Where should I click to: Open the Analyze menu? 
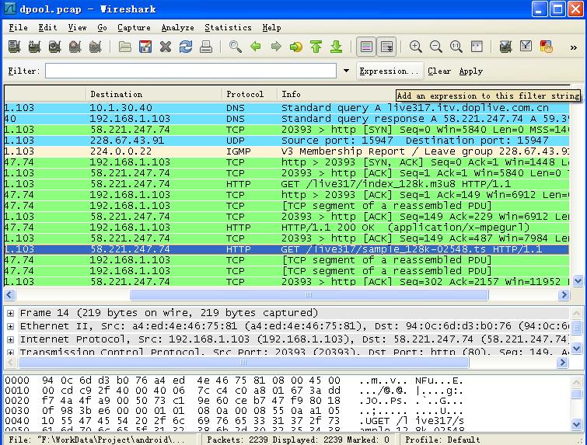177,27
